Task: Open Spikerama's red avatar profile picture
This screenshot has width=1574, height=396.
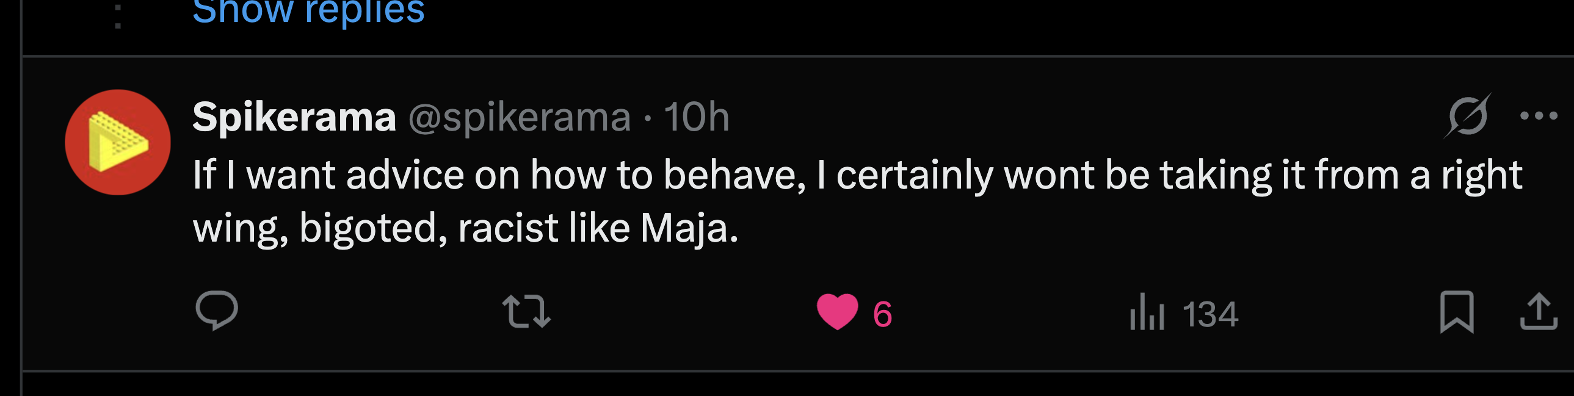Action: click(x=118, y=142)
